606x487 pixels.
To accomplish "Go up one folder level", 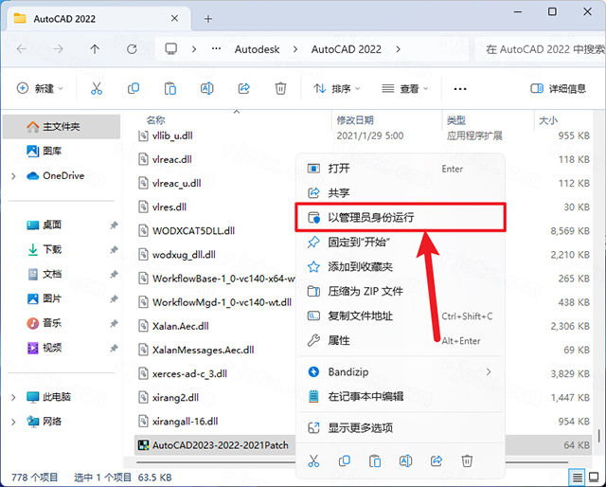I will click(x=95, y=49).
